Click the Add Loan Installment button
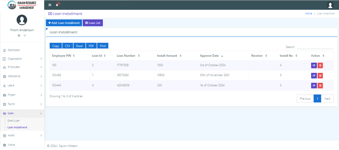Screen dimensions: 339x150 [64, 23]
